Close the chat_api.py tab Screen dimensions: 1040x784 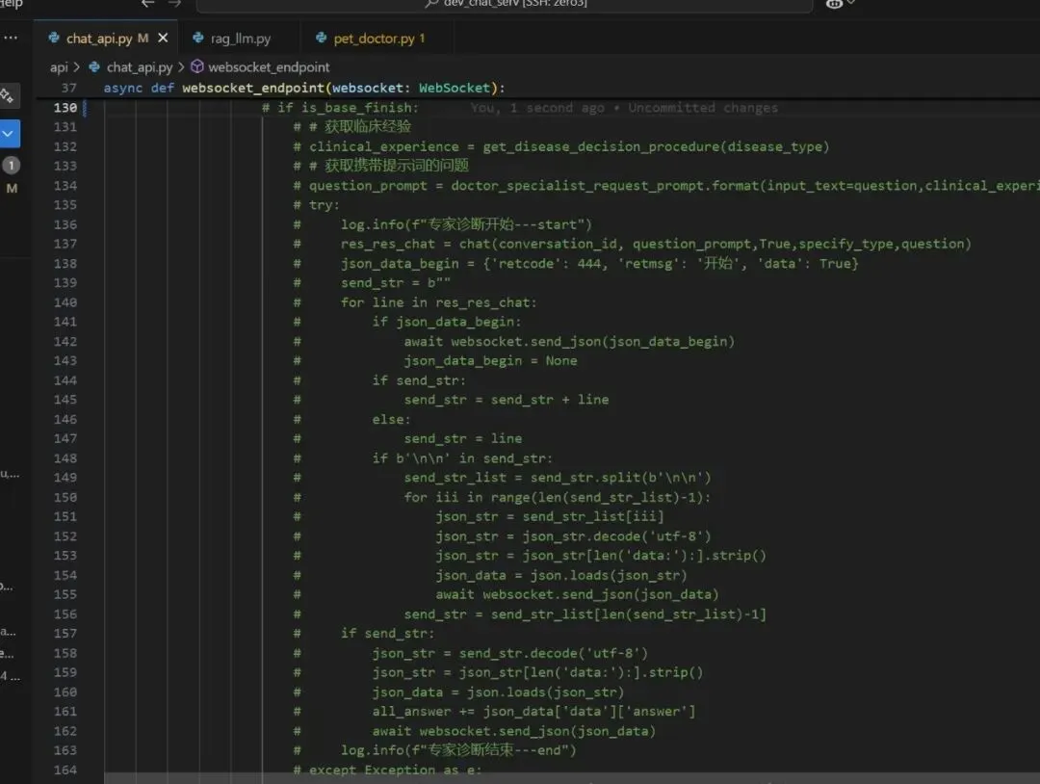click(163, 38)
